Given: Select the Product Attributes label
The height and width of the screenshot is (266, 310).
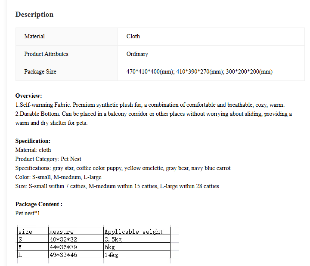Looking at the screenshot, I should click(x=46, y=54).
